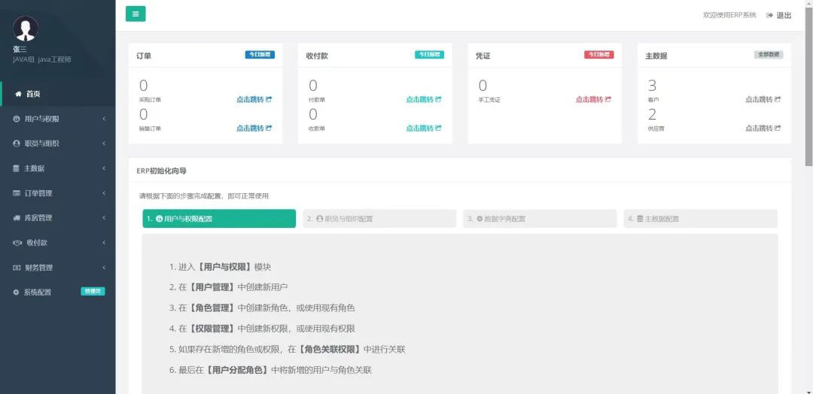The image size is (813, 394).
Task: Click the logout arrow icon near 退出
Action: pos(770,16)
